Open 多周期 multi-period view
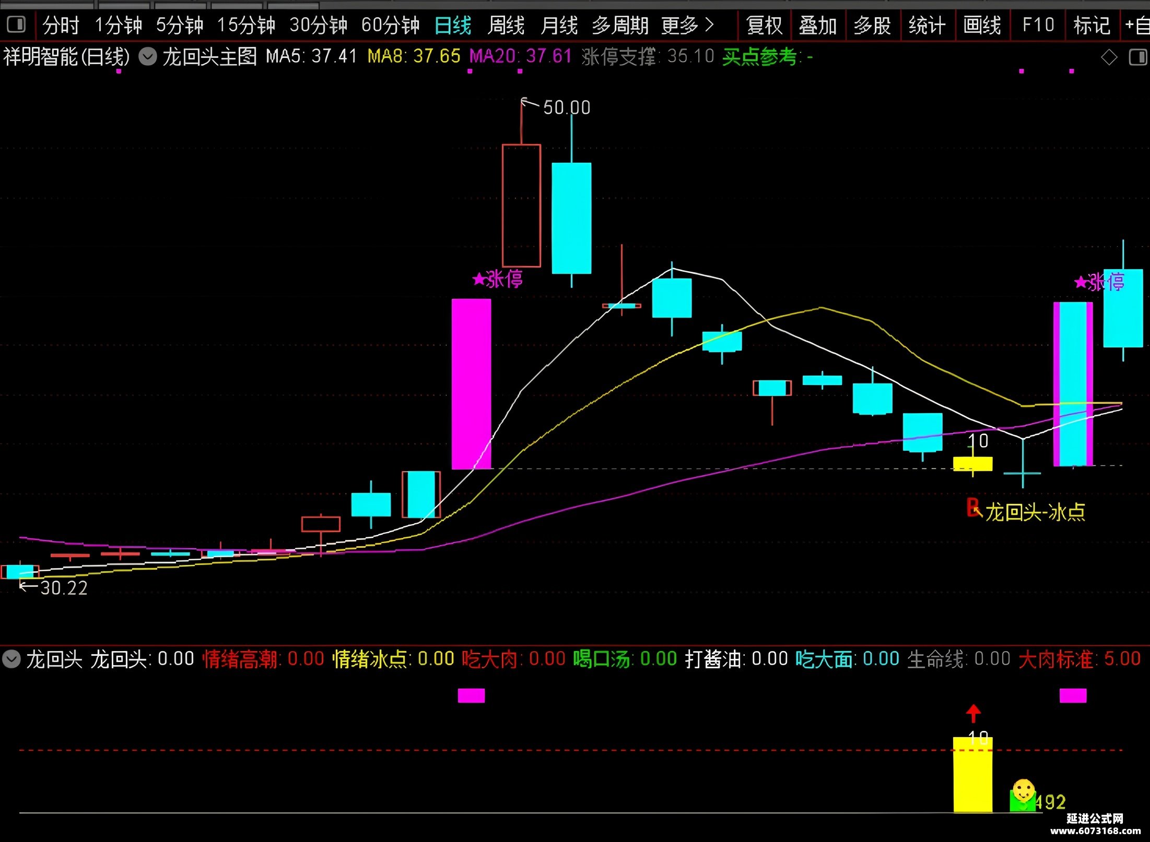Image resolution: width=1150 pixels, height=842 pixels. click(620, 25)
